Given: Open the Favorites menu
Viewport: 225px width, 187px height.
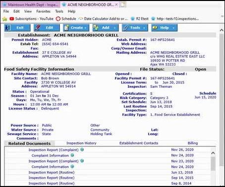Looking at the screenshot, I should click(43, 11).
